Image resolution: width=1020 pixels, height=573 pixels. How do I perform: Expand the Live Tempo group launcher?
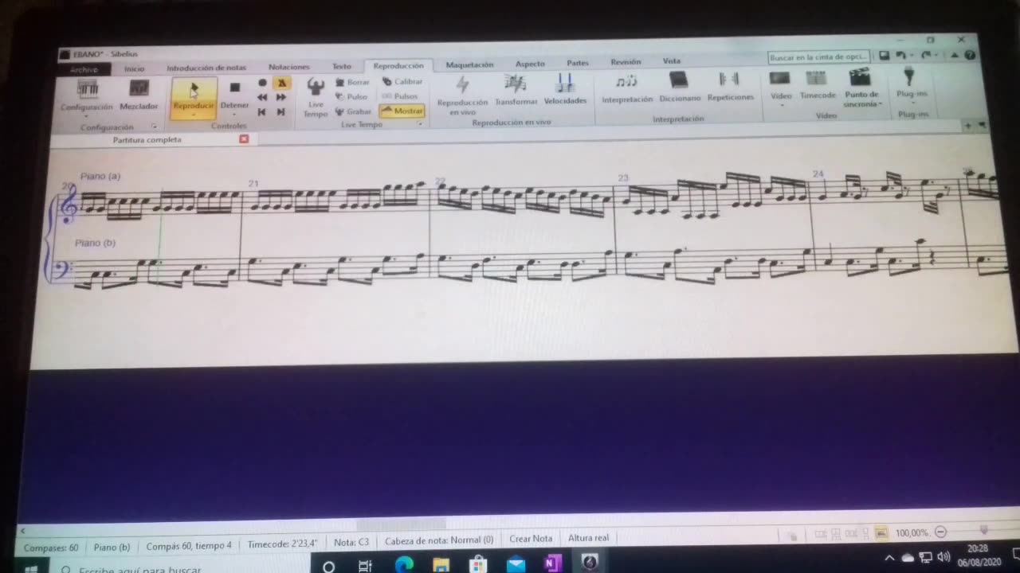tap(419, 124)
